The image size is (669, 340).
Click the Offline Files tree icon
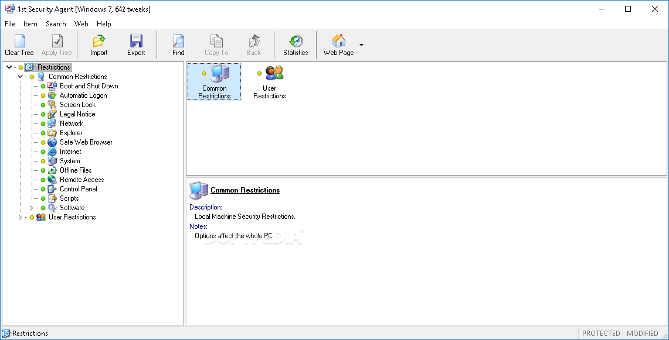52,170
